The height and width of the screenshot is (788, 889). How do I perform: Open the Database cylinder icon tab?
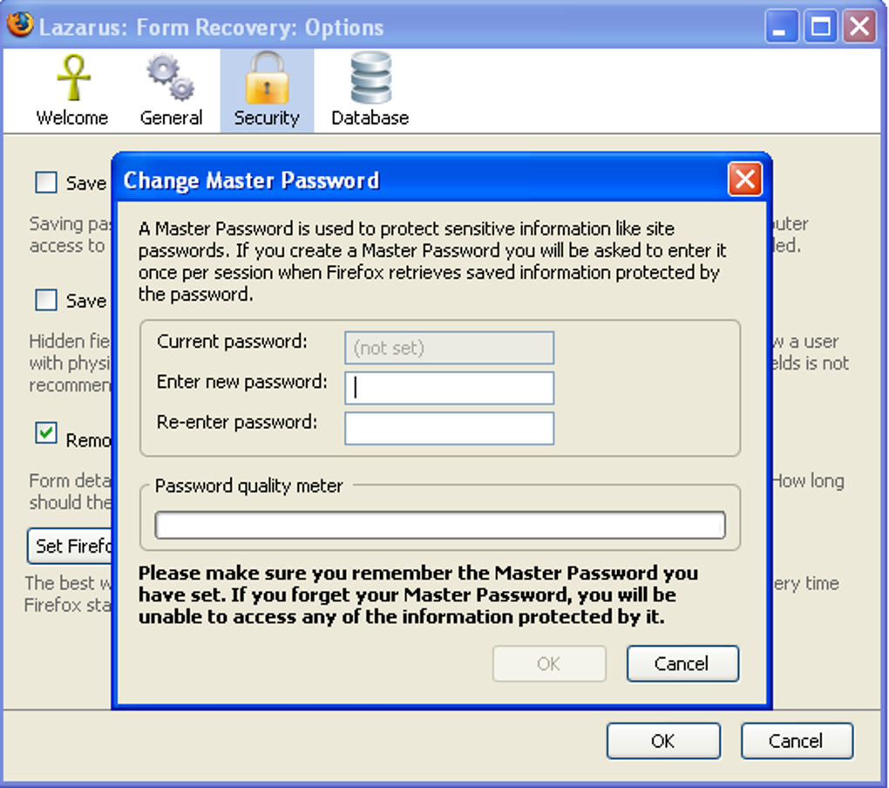[370, 91]
